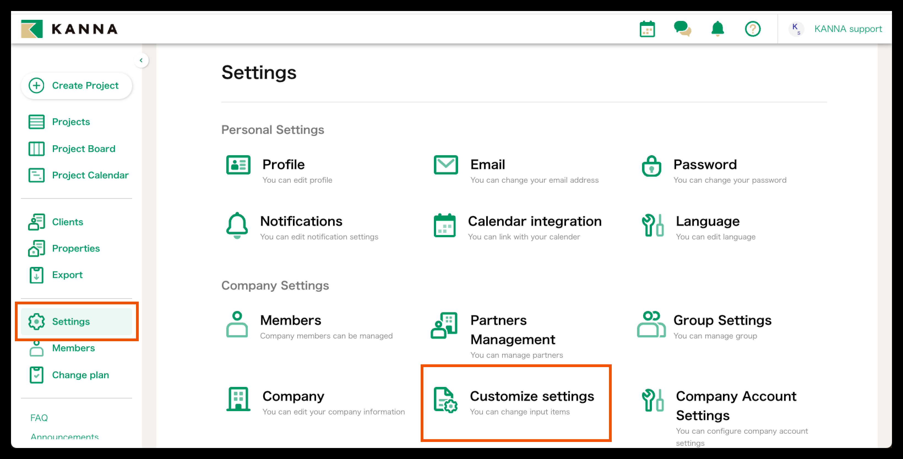Open Change plan in sidebar
Image resolution: width=903 pixels, height=459 pixels.
(80, 375)
